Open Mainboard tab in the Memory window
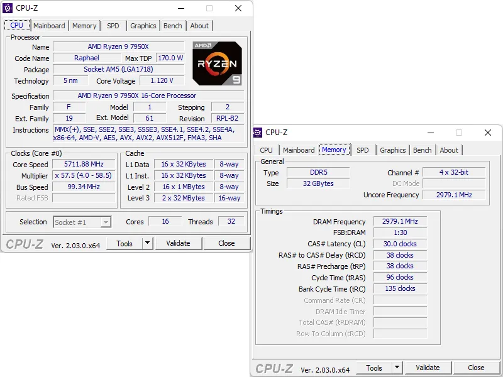503x377 pixels. 299,150
